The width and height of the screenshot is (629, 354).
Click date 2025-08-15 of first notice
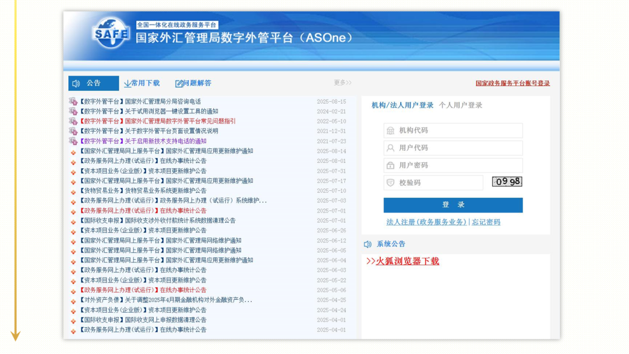coord(331,102)
